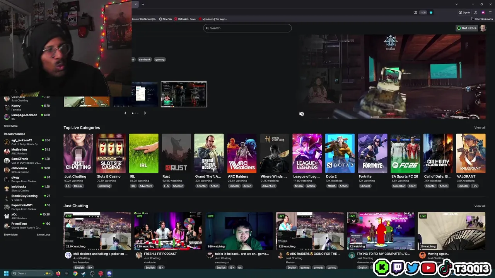495x278 pixels.
Task: Click the Windows taskbar search box
Action: 32,273
